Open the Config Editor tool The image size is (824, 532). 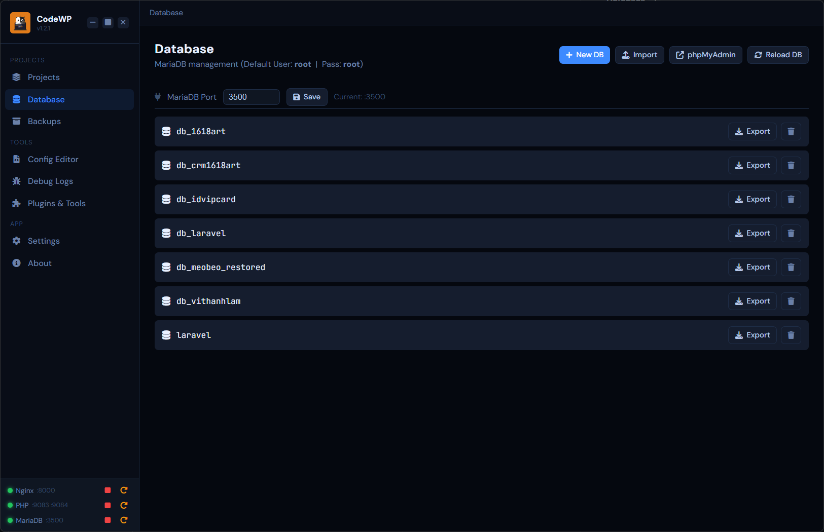pyautogui.click(x=53, y=160)
